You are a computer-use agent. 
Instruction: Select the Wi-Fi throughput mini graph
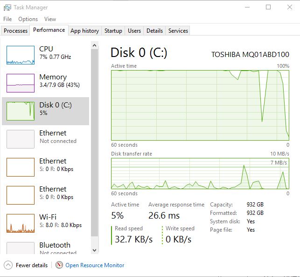point(21,223)
